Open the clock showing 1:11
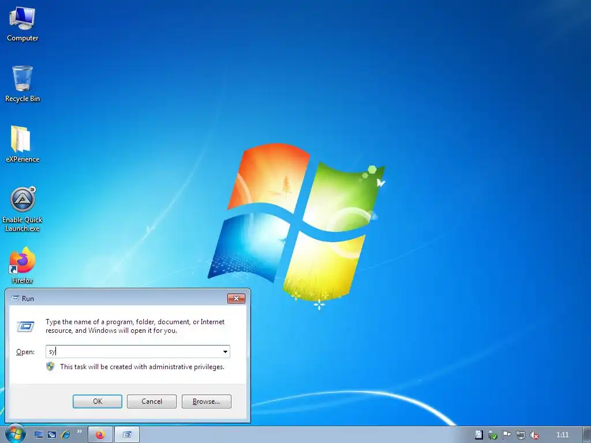Screen dimensions: 591x443 coord(562,435)
